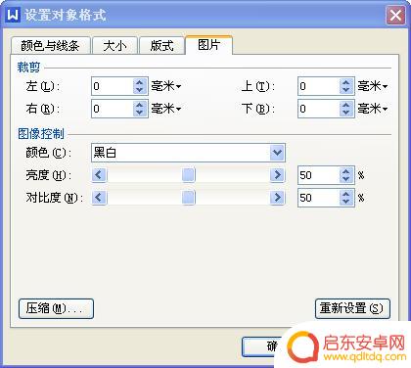Viewport: 411px width, 368px height.
Task: Click the 对比度 slider right arrow
Action: coord(277,198)
